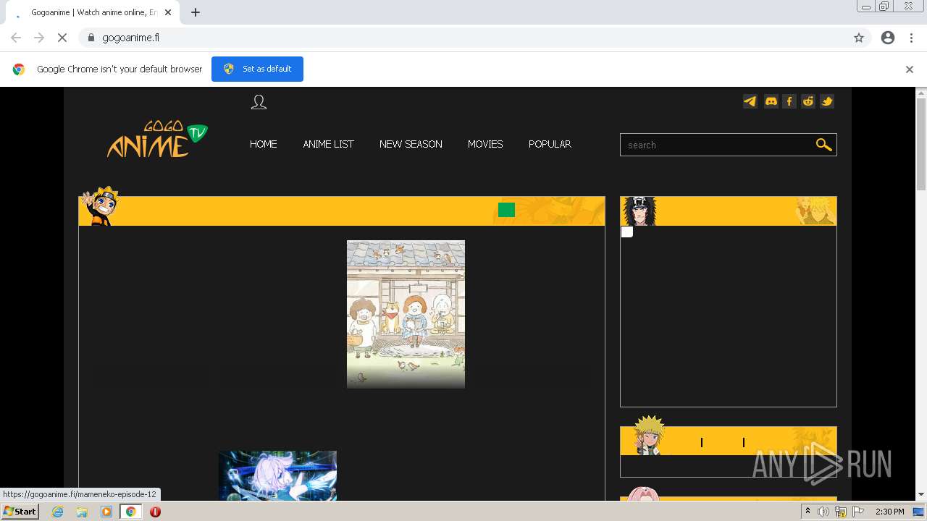927x521 pixels.
Task: Click the network tray icon
Action: point(841,512)
